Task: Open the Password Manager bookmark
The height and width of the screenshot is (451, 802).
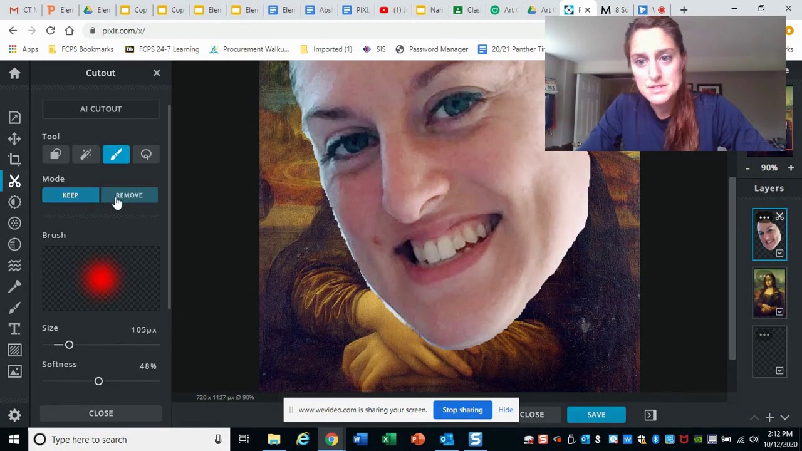Action: tap(432, 49)
